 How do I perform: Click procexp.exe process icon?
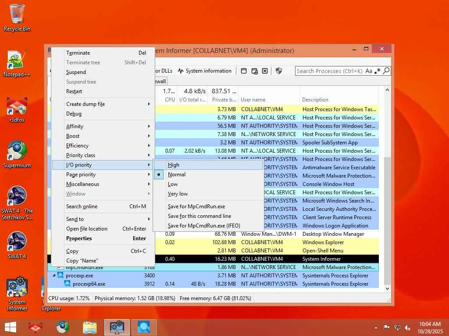point(60,276)
